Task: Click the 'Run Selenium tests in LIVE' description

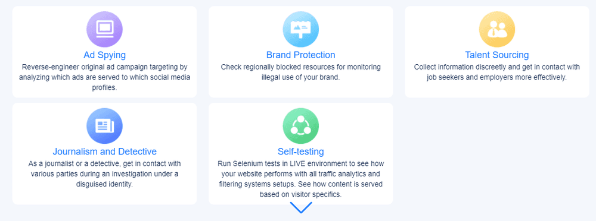Action: [x=300, y=179]
